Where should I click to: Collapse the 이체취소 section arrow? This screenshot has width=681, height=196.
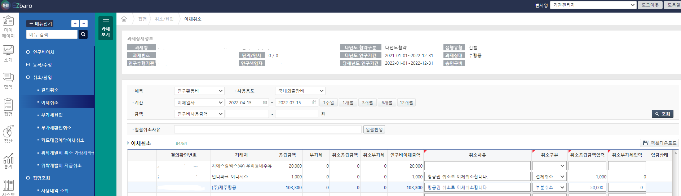tap(128, 143)
